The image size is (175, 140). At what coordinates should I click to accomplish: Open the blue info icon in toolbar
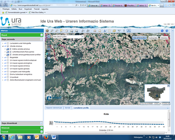pyautogui.click(x=162, y=31)
